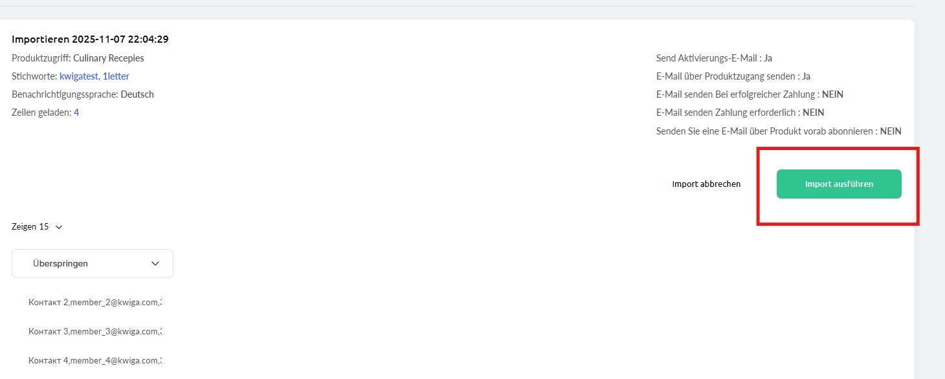Click the green Import ausführen button
Viewport: 945px width, 379px height.
[838, 184]
